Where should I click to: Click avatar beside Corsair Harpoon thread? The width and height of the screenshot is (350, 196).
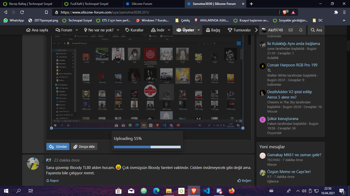[263, 66]
